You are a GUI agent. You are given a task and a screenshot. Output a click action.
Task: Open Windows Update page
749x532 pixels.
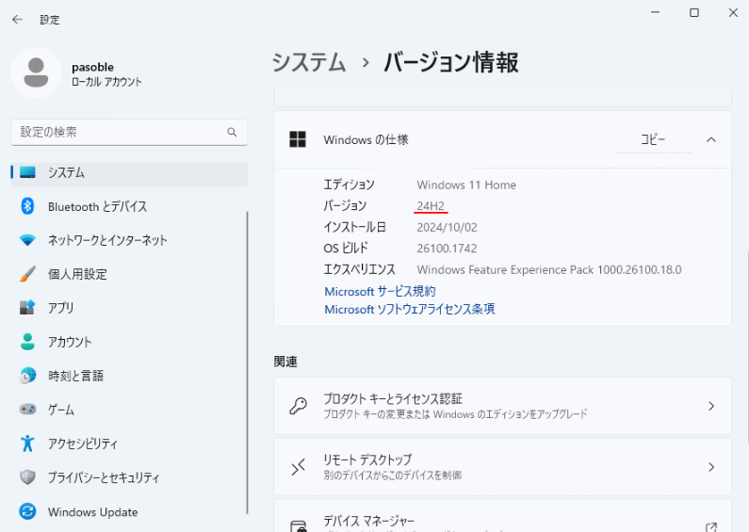click(92, 512)
